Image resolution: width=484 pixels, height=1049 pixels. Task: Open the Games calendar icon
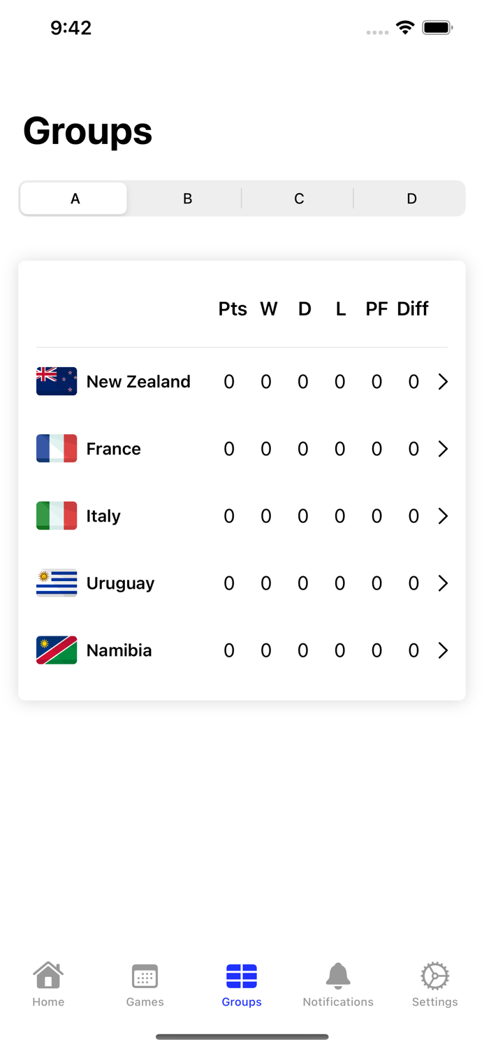click(145, 976)
